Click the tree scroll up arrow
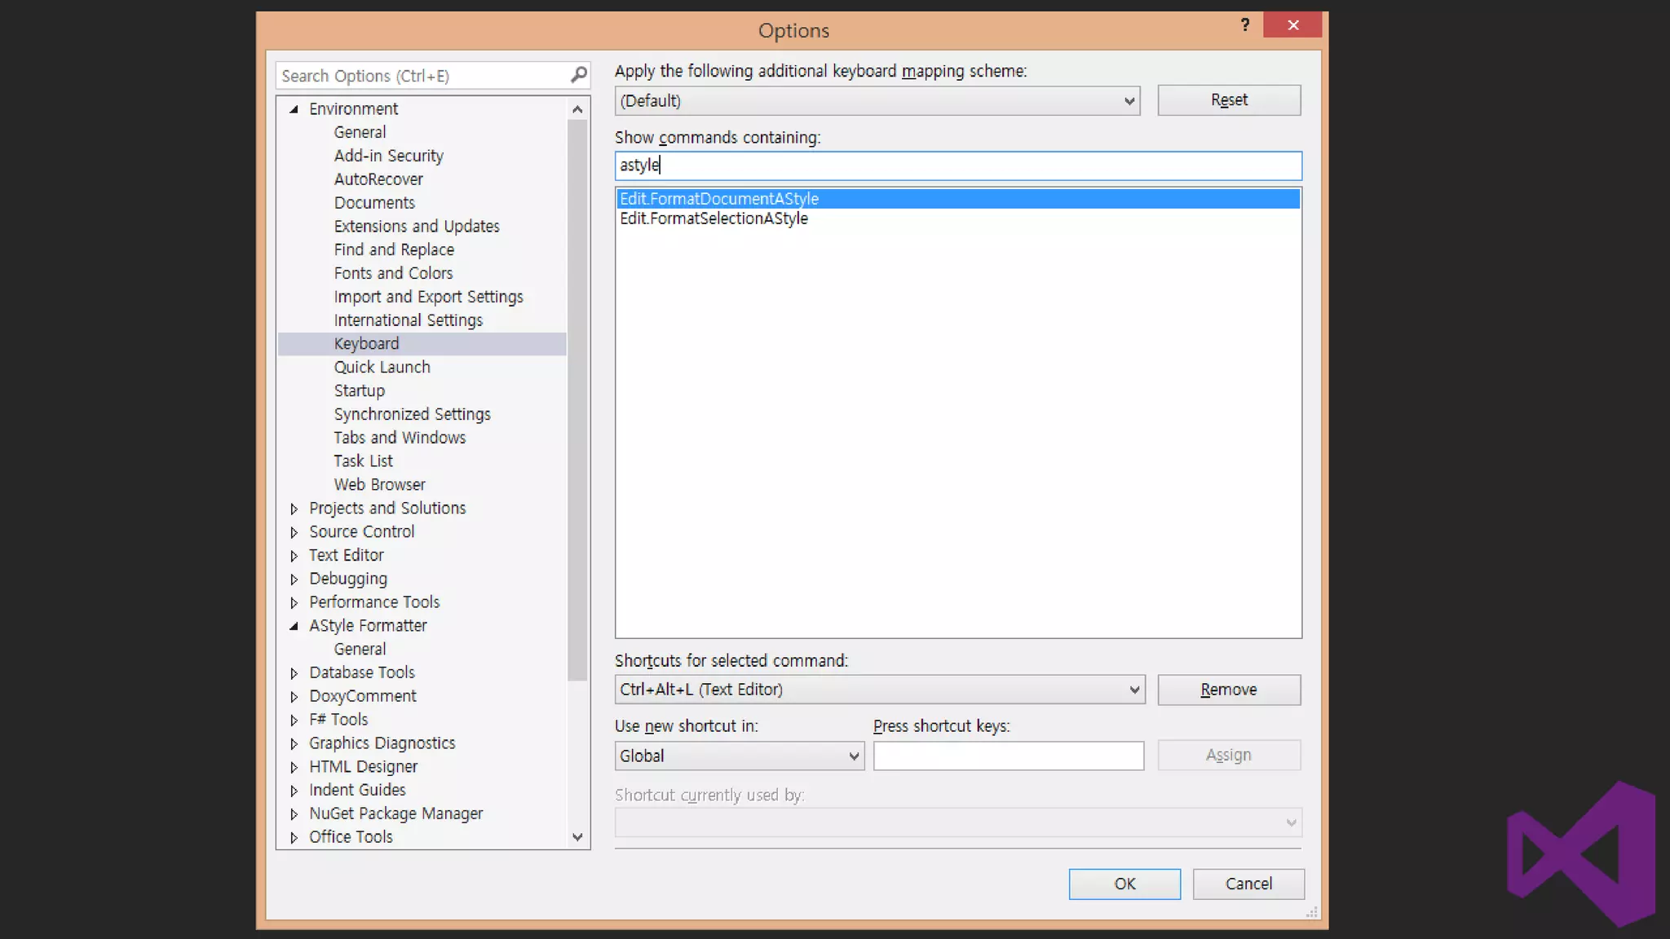Screen dimensions: 1670x939 (x=577, y=109)
